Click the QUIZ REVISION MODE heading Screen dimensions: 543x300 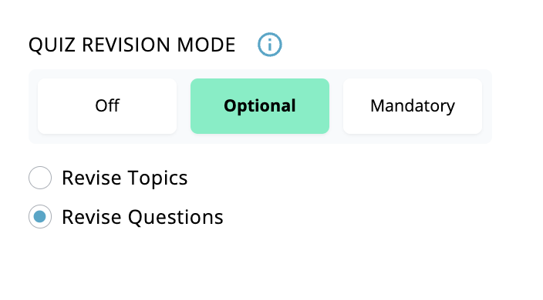pyautogui.click(x=132, y=45)
